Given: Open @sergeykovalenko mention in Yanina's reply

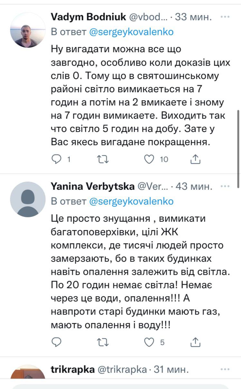Looking at the screenshot, I should click(x=131, y=201).
